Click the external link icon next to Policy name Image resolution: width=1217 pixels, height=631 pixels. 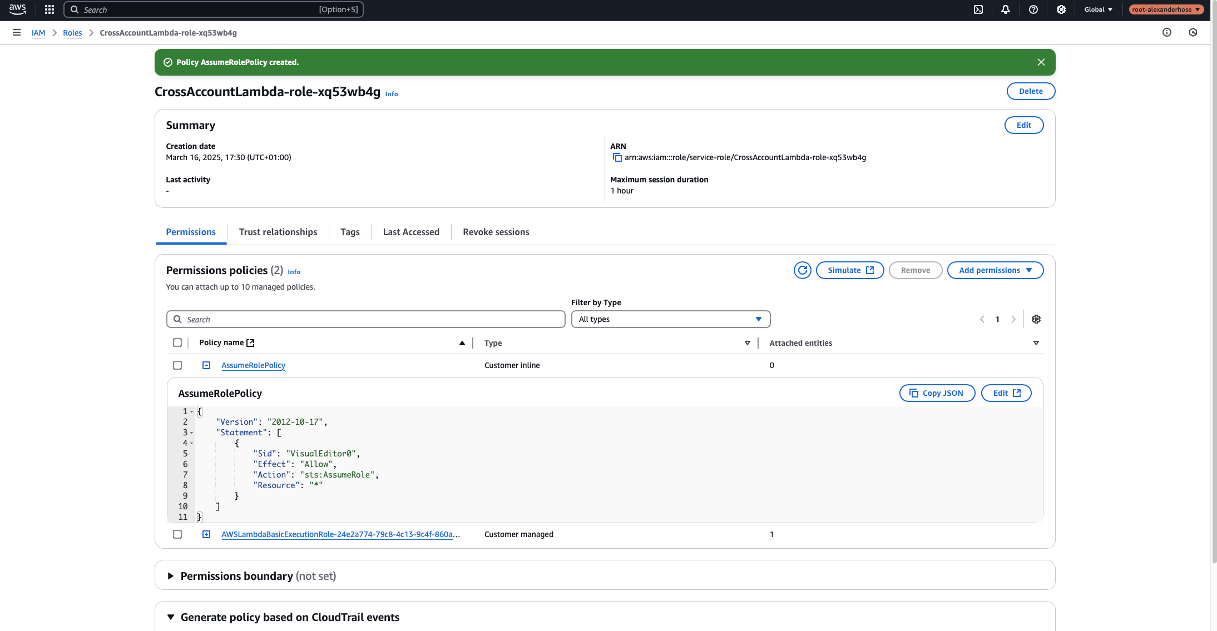pyautogui.click(x=252, y=342)
